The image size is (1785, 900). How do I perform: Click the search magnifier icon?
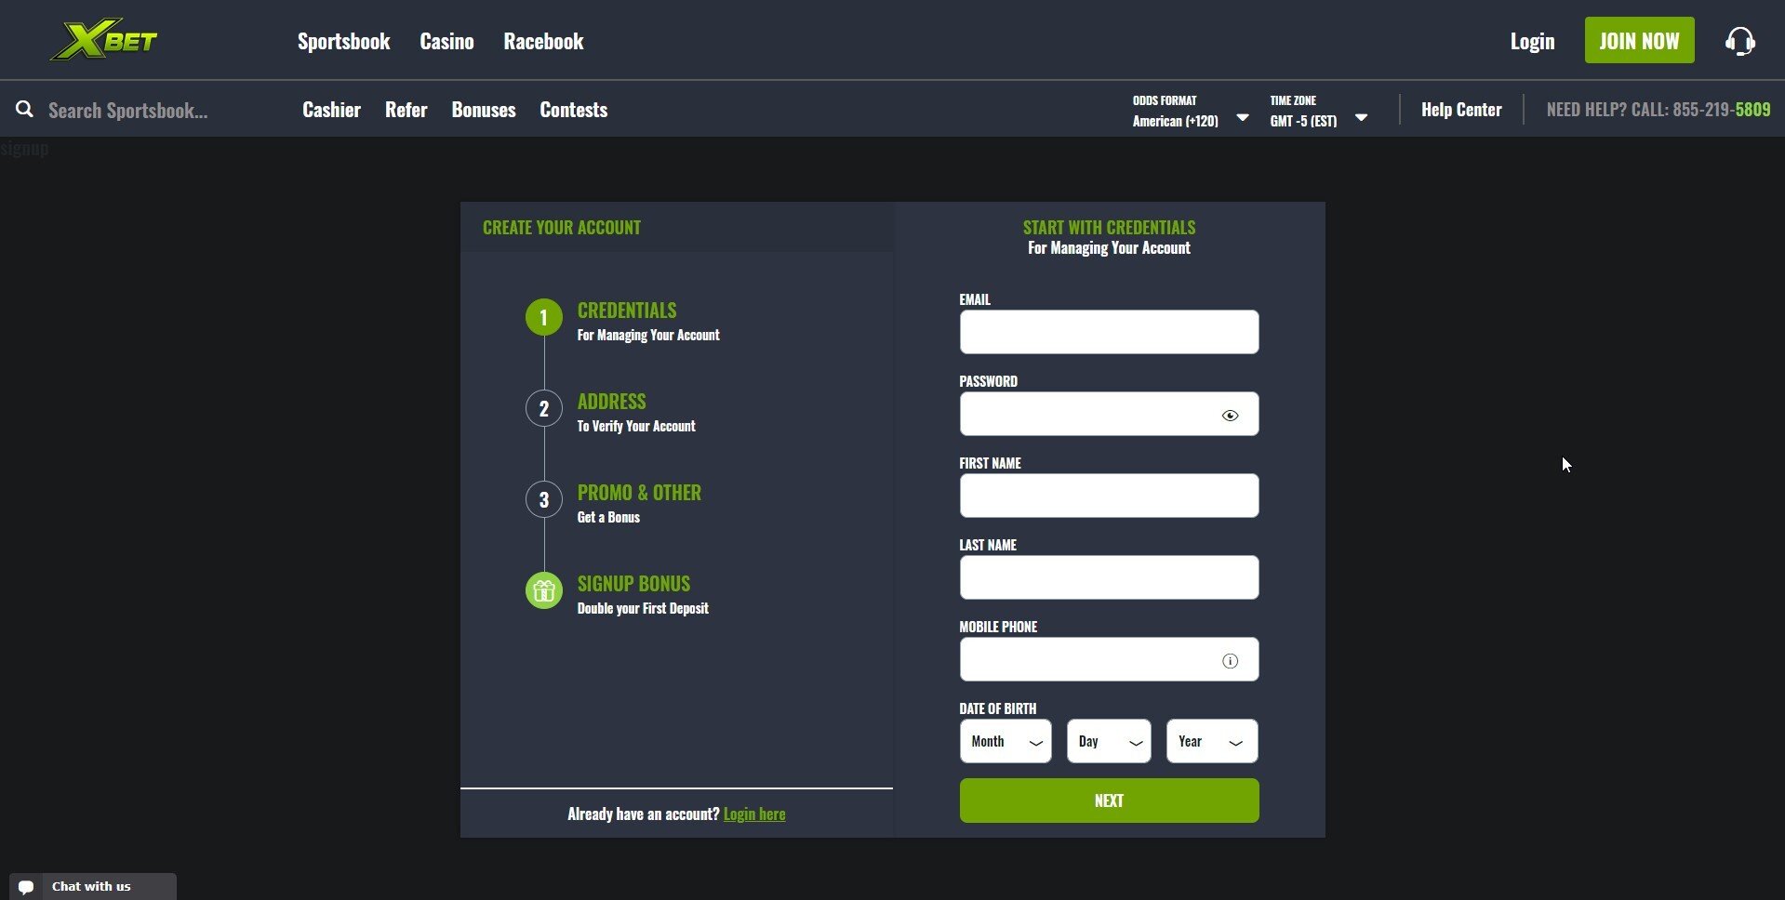[25, 110]
